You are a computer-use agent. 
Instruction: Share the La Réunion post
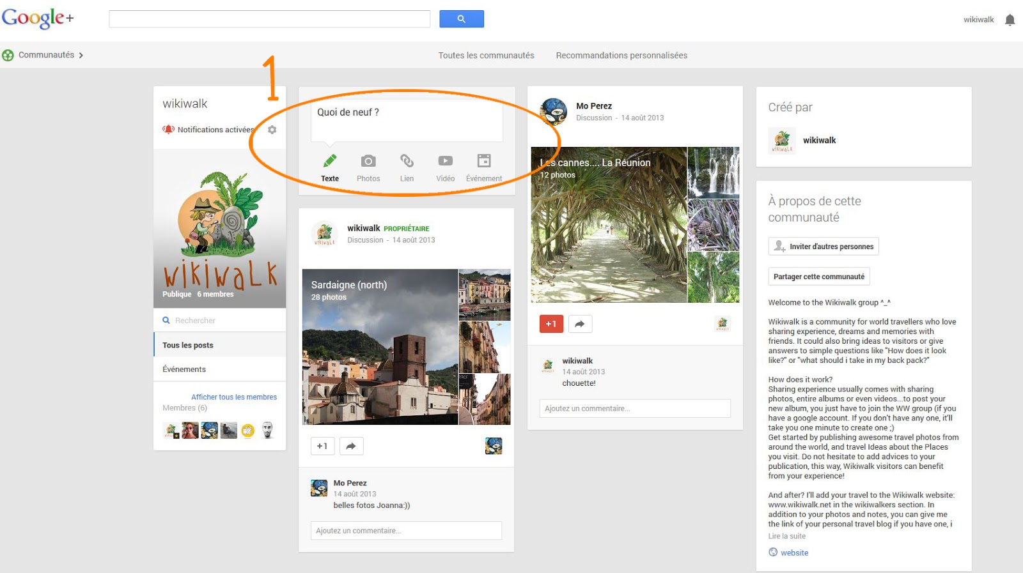[x=580, y=324]
